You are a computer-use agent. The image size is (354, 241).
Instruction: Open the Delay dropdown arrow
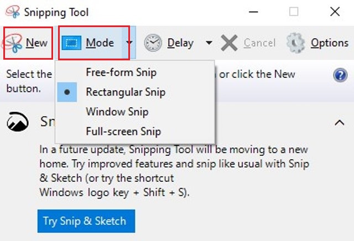point(209,43)
